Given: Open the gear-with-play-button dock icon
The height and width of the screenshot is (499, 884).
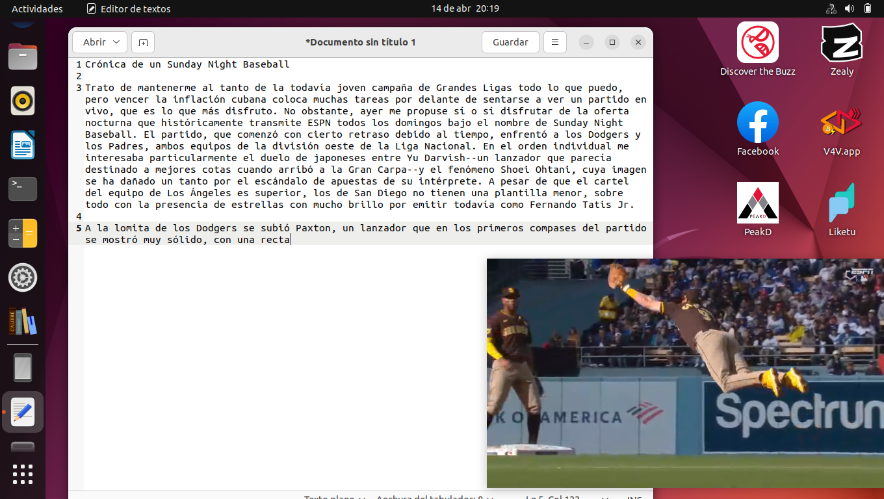Looking at the screenshot, I should click(x=23, y=277).
